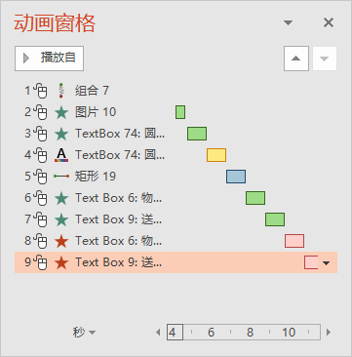The height and width of the screenshot is (357, 352).
Task: Select the Text Box 9 entrance row 7
Action: pyautogui.click(x=176, y=219)
